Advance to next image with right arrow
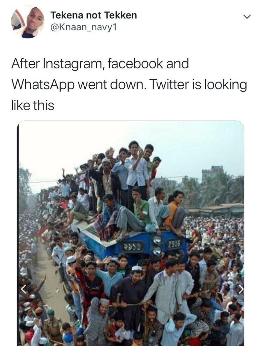This screenshot has width=261, height=346. click(241, 289)
